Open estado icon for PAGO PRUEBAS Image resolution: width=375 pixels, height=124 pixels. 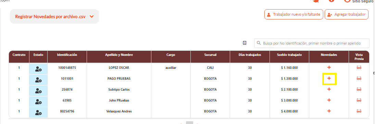[38, 80]
